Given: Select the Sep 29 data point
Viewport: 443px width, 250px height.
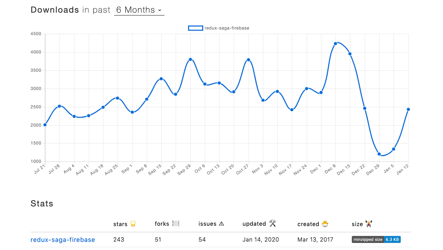Looking at the screenshot, I should [191, 59].
